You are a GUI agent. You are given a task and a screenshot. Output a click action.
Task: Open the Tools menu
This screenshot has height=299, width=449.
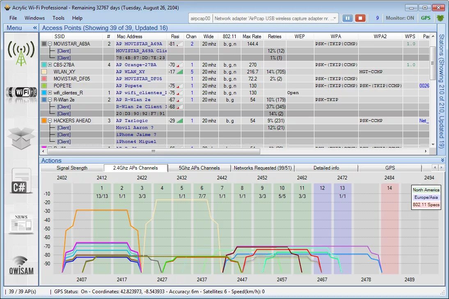[58, 18]
